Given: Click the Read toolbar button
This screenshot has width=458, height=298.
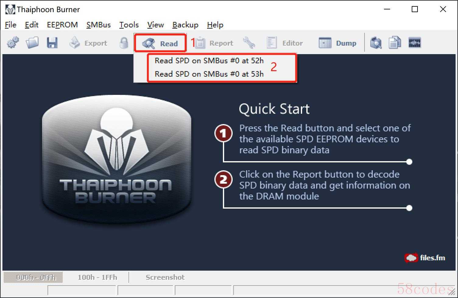Looking at the screenshot, I should pos(160,43).
